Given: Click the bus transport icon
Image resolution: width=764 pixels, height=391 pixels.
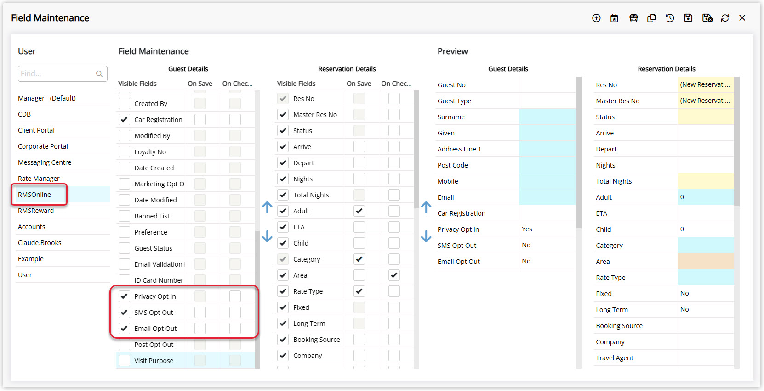Looking at the screenshot, I should [x=633, y=18].
